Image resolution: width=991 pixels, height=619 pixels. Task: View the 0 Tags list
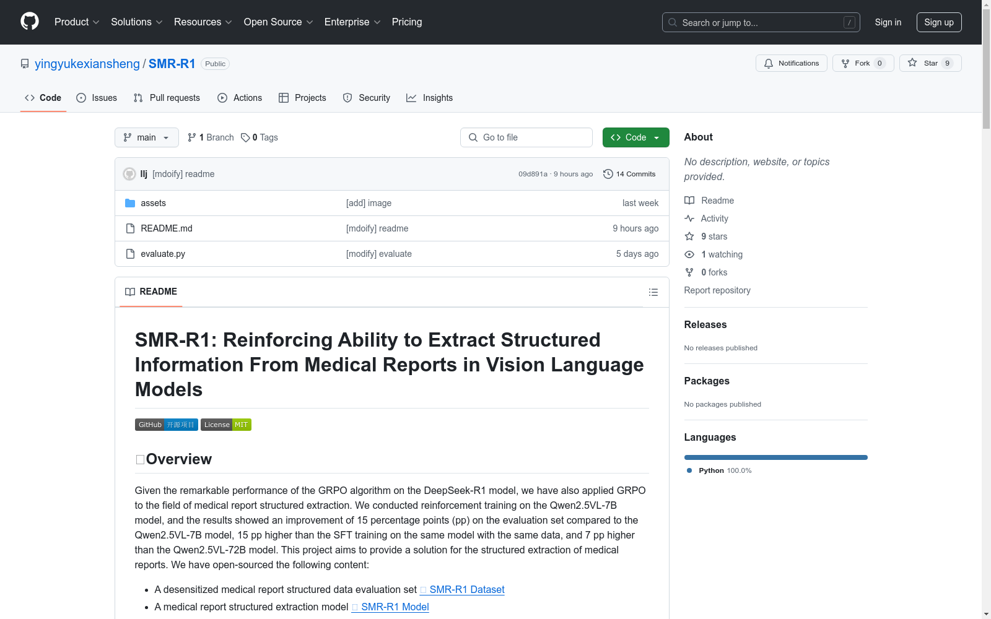coord(260,137)
